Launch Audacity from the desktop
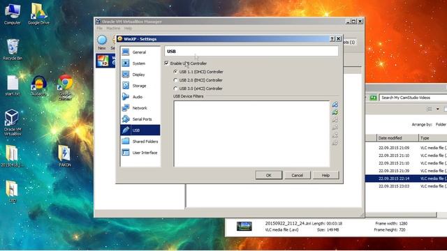Image resolution: width=447 pixels, height=251 pixels. tap(39, 86)
